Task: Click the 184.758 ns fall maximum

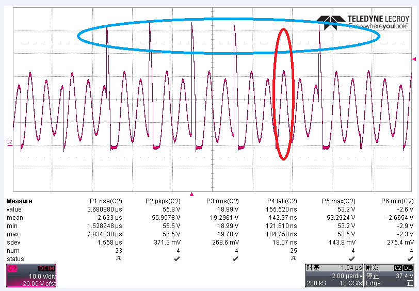Action: pos(281,234)
